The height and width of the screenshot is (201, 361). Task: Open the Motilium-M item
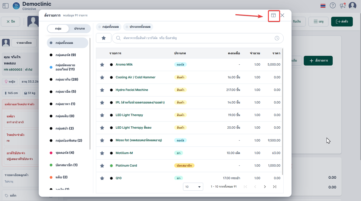(x=124, y=153)
